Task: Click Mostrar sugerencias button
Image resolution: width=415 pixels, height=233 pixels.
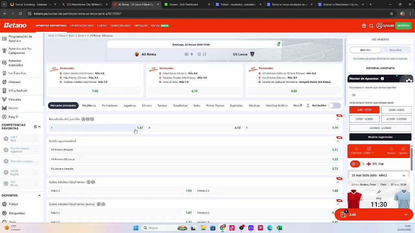Action: [380, 137]
